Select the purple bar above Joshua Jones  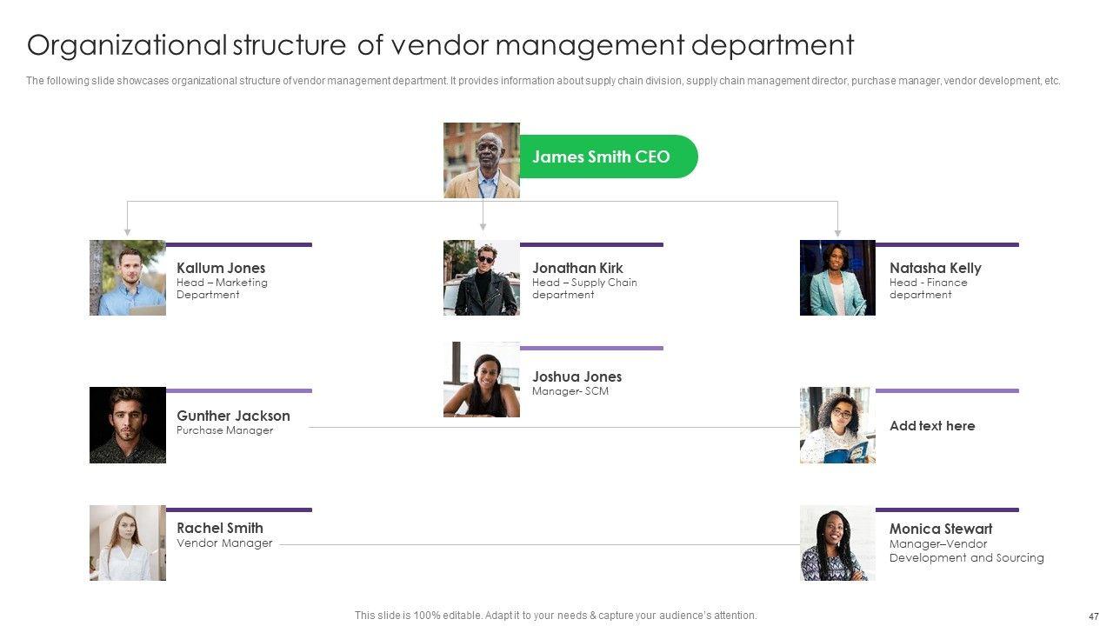(591, 348)
